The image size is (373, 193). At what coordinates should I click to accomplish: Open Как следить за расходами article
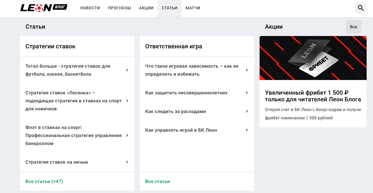pyautogui.click(x=175, y=111)
